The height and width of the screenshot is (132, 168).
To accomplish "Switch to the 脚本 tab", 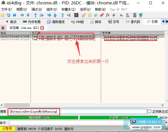I will pos(96,22).
